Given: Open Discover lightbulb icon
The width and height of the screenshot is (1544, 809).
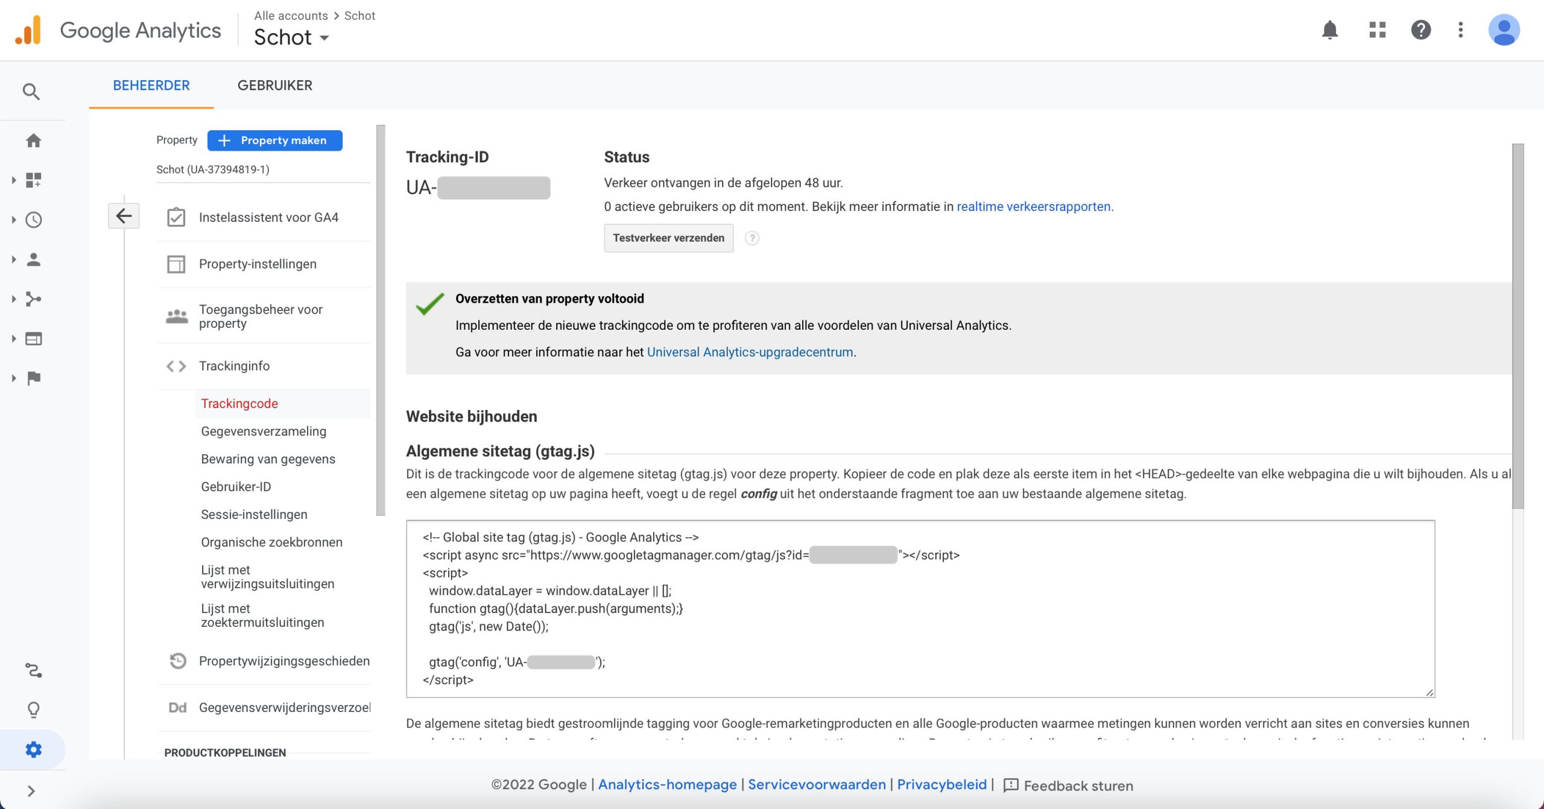Looking at the screenshot, I should pos(34,710).
